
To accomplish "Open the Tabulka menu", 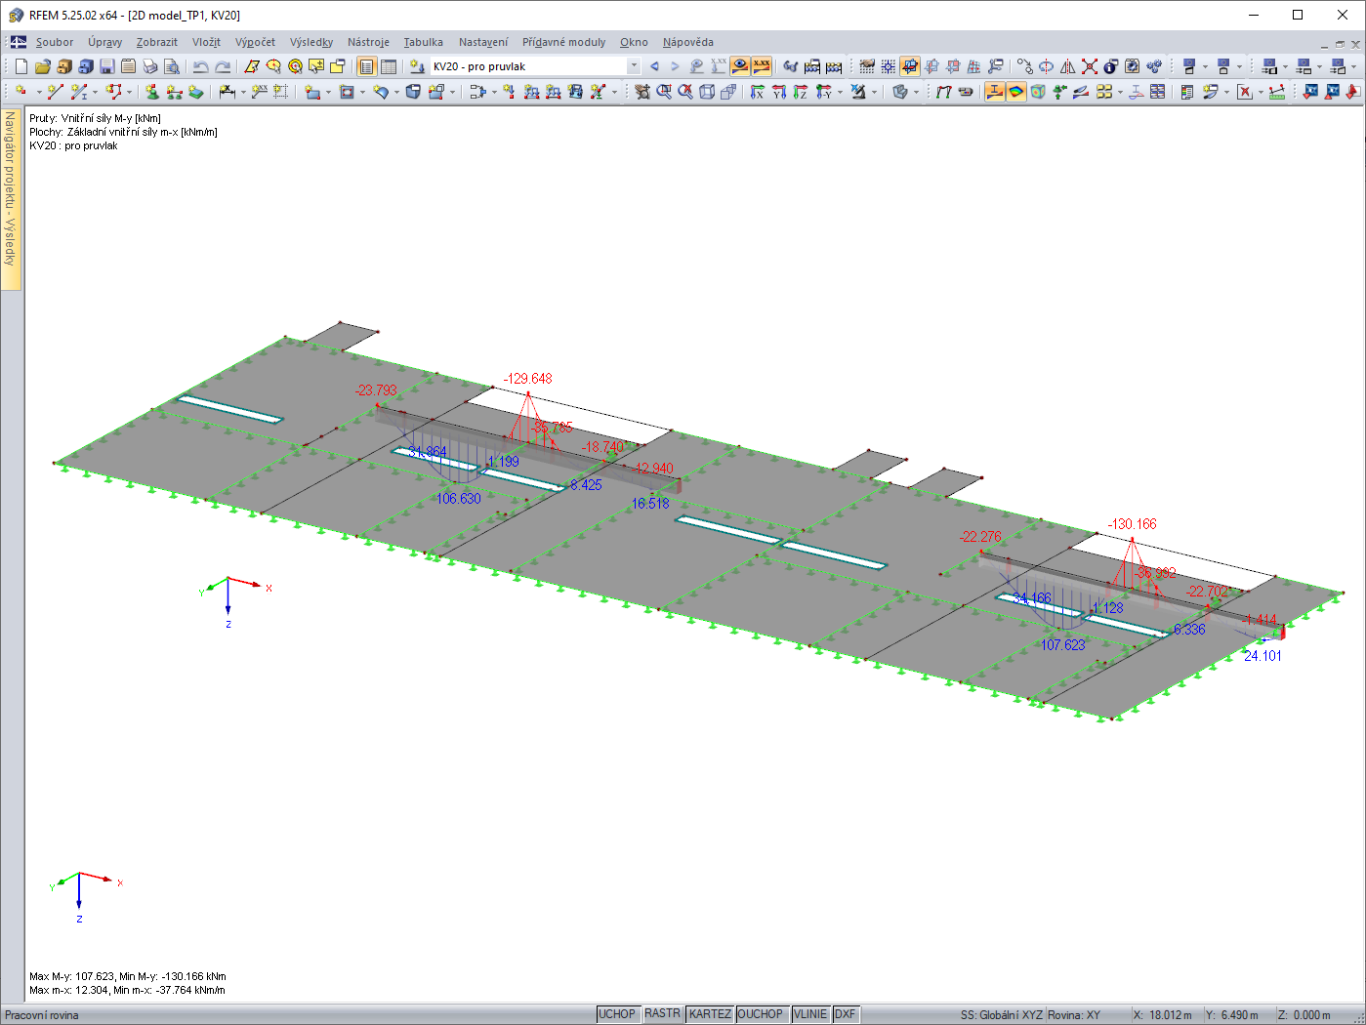I will point(424,42).
